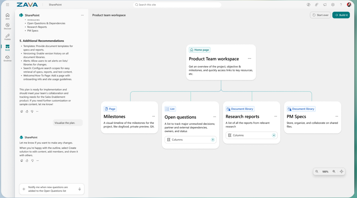
Task: Open the settings gear in top bar
Action: pyautogui.click(x=333, y=5)
